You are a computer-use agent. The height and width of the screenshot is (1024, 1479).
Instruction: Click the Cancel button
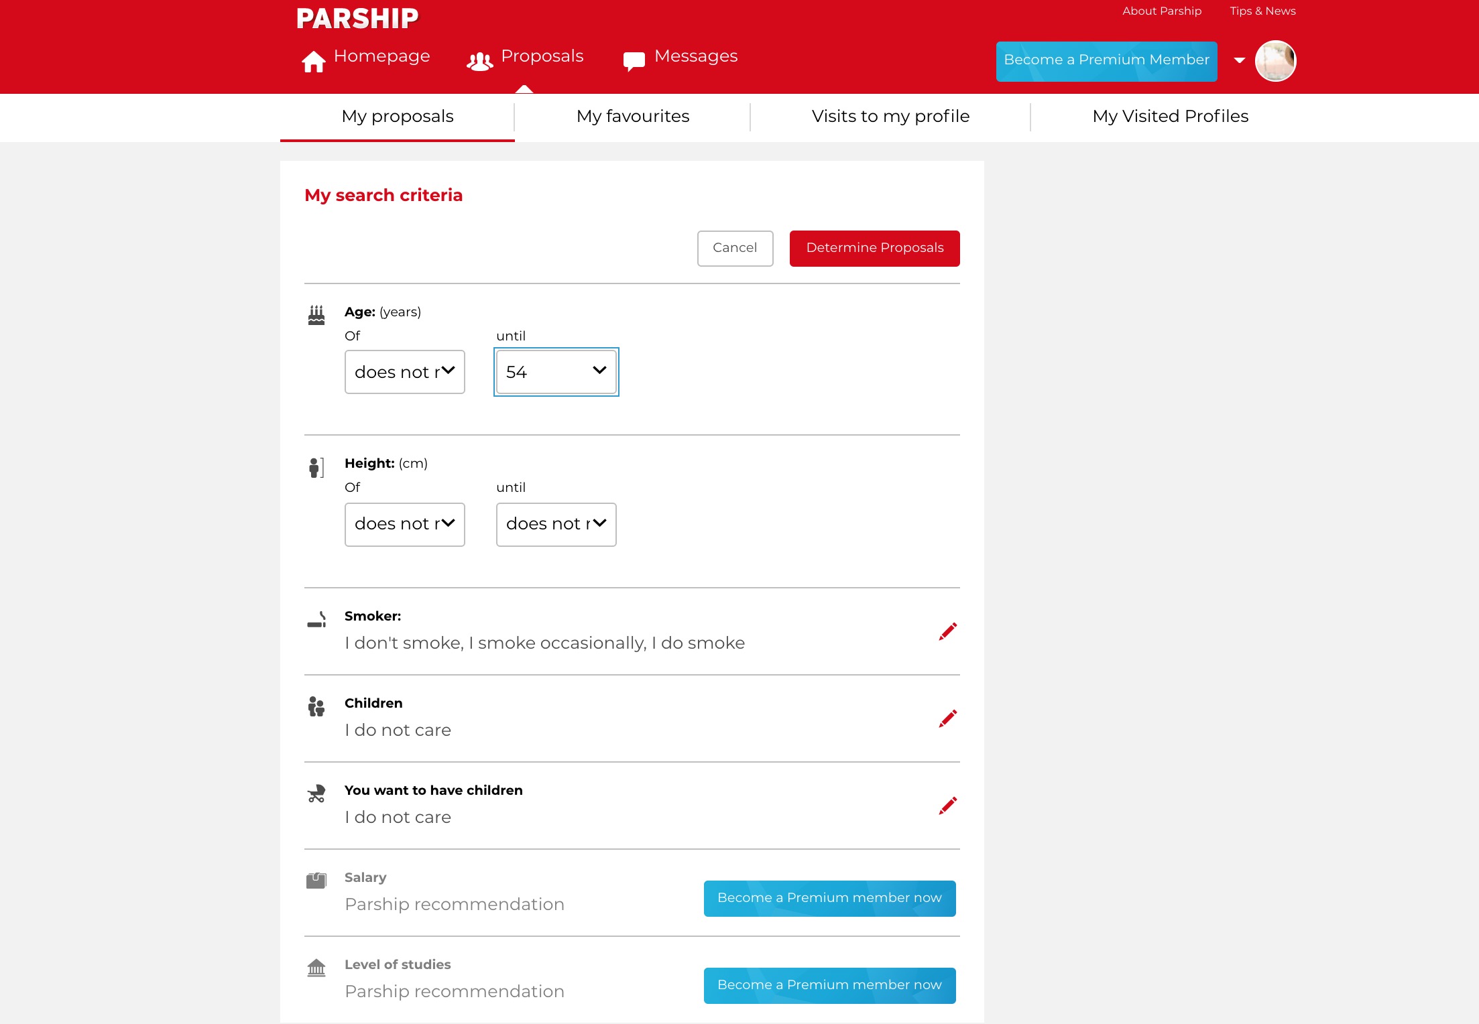pyautogui.click(x=735, y=248)
